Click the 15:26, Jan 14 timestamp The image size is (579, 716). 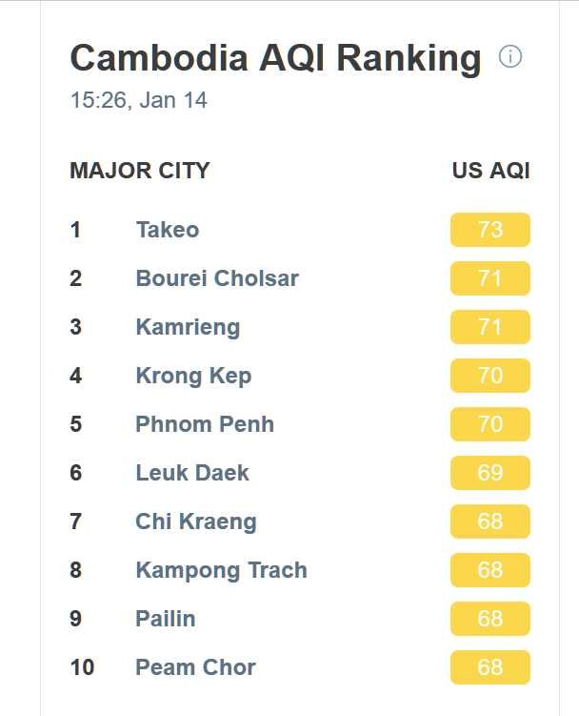[x=139, y=100]
